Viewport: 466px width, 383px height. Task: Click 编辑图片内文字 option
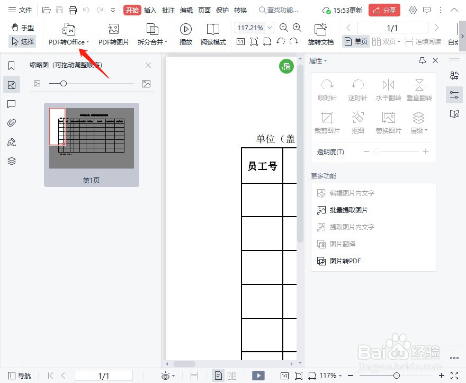click(x=346, y=193)
